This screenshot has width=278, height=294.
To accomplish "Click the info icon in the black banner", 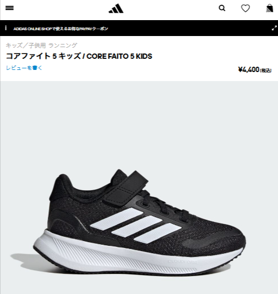I will [6, 28].
